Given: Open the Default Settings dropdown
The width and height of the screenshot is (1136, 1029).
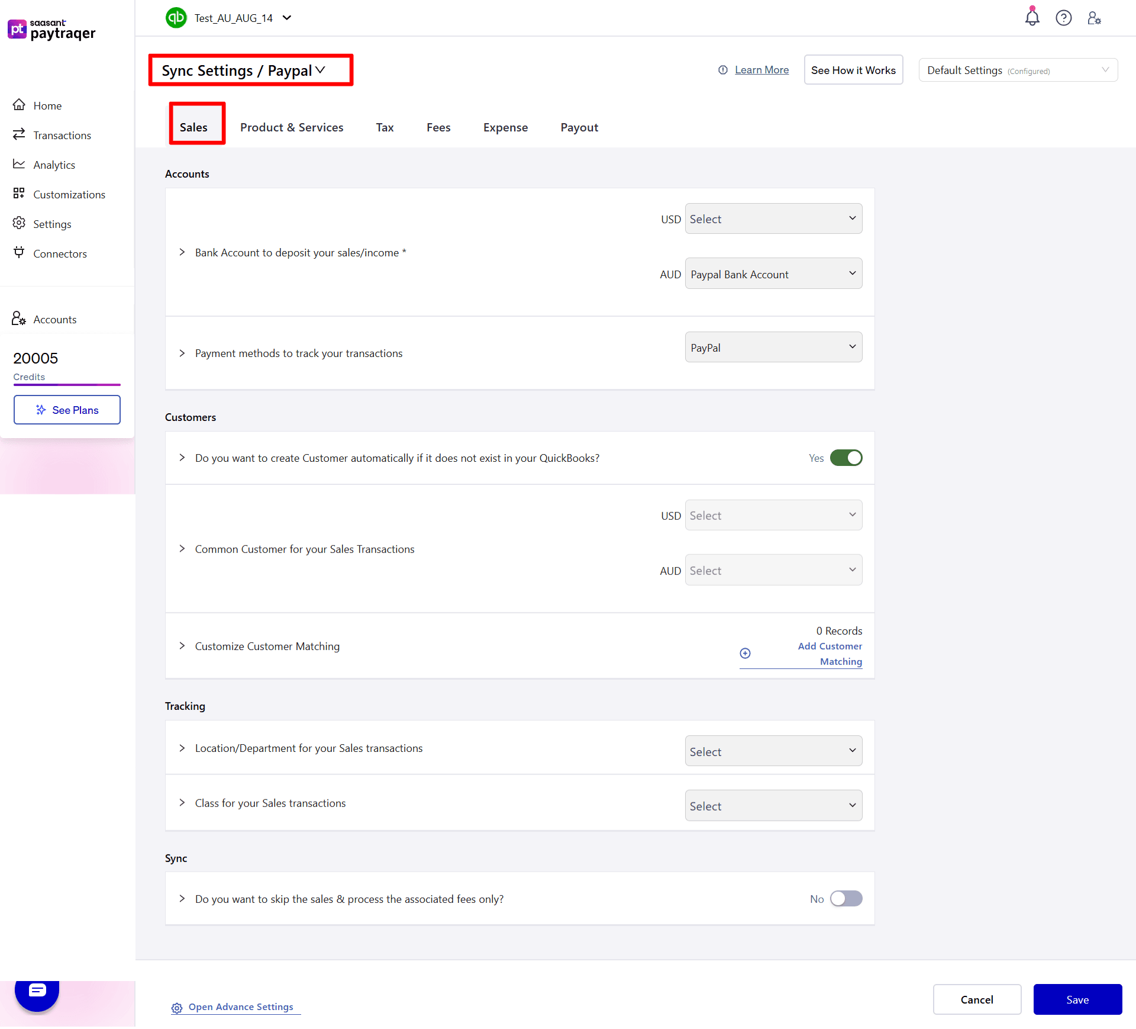Looking at the screenshot, I should point(1018,70).
